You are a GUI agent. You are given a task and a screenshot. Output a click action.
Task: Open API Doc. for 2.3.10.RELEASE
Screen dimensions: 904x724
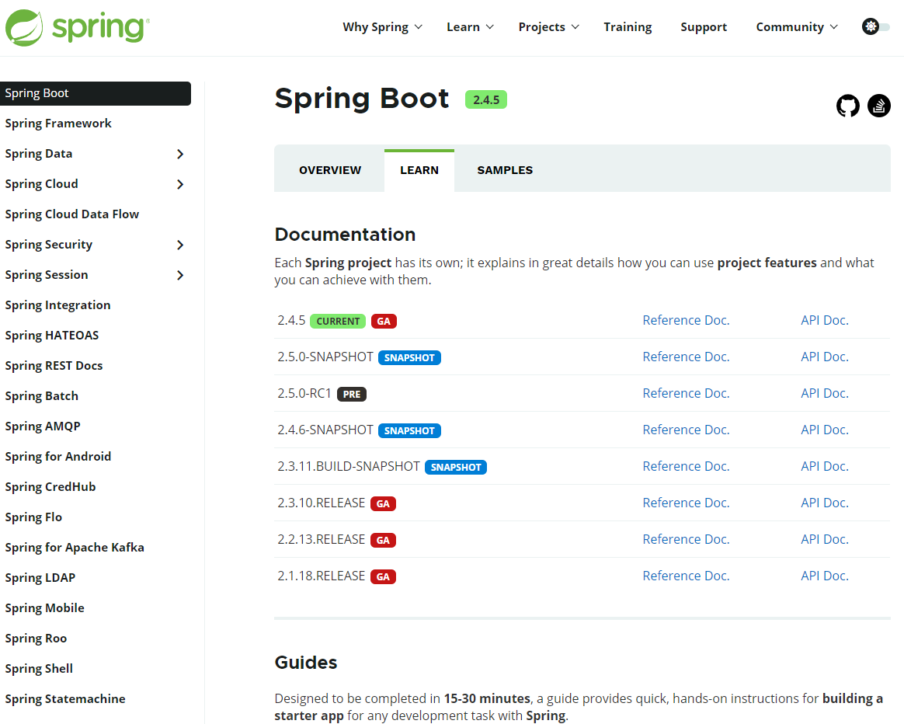pos(825,503)
